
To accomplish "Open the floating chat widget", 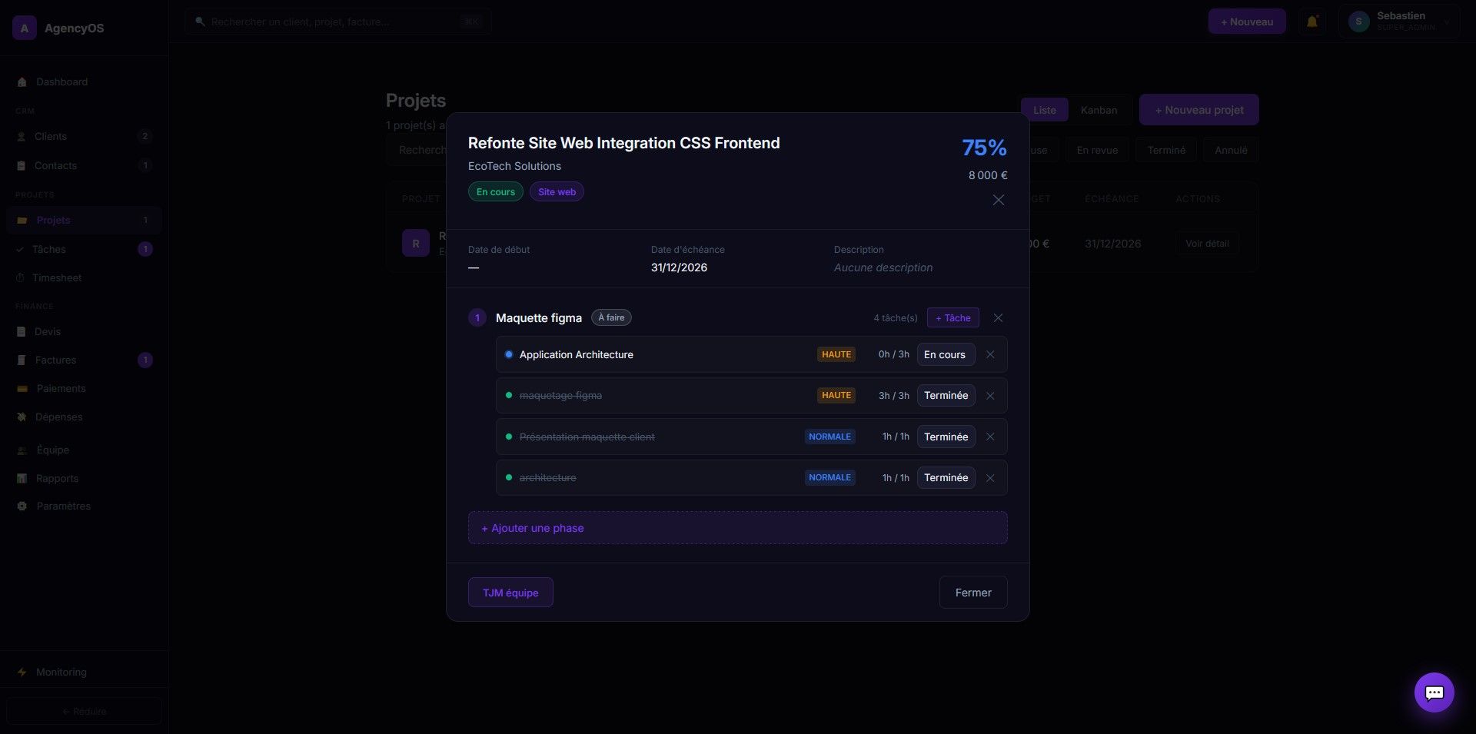I will pyautogui.click(x=1434, y=692).
